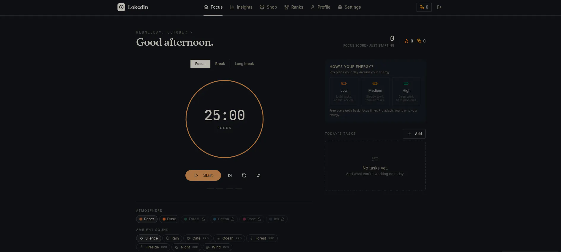The width and height of the screenshot is (561, 252).
Task: Set ambient sound to Silence
Action: click(149, 238)
